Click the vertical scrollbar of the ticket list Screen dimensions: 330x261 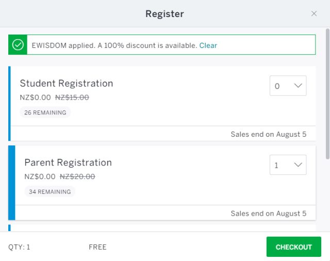point(327,94)
